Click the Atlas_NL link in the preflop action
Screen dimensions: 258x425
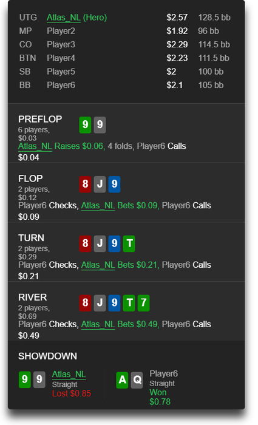pos(35,146)
